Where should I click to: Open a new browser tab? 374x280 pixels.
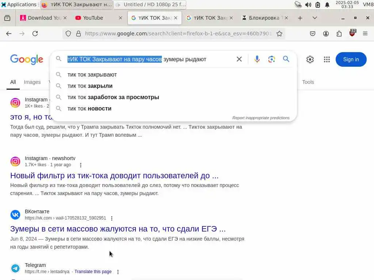point(300,18)
